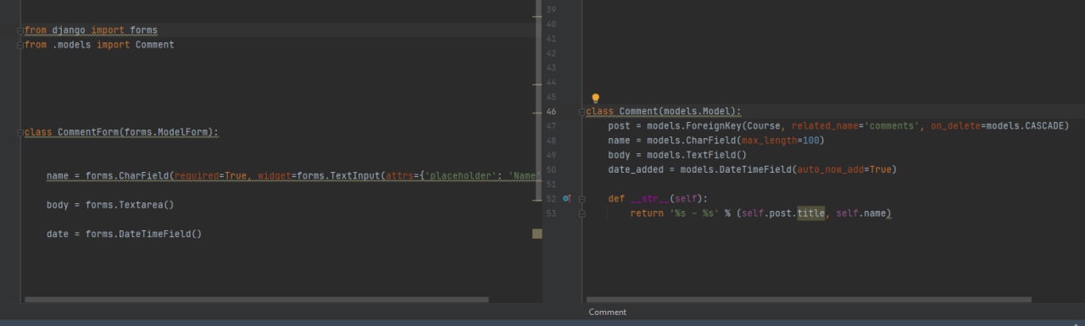Image resolution: width=1085 pixels, height=326 pixels.
Task: Click 'forms.Textarea()' on the body line
Action: tap(130, 205)
